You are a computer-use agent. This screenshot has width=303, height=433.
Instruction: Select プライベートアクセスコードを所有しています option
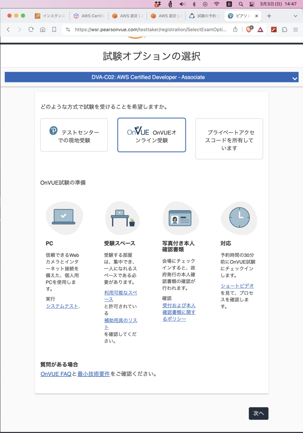[229, 139]
